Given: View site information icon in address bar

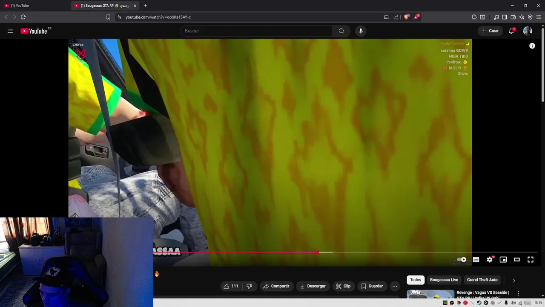Looking at the screenshot, I should click(x=119, y=17).
